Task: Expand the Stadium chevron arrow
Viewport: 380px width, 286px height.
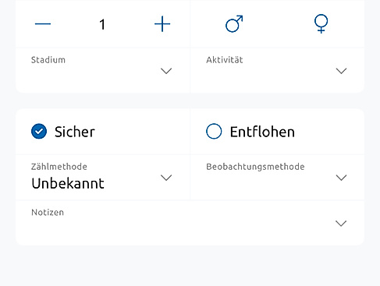Action: point(166,71)
